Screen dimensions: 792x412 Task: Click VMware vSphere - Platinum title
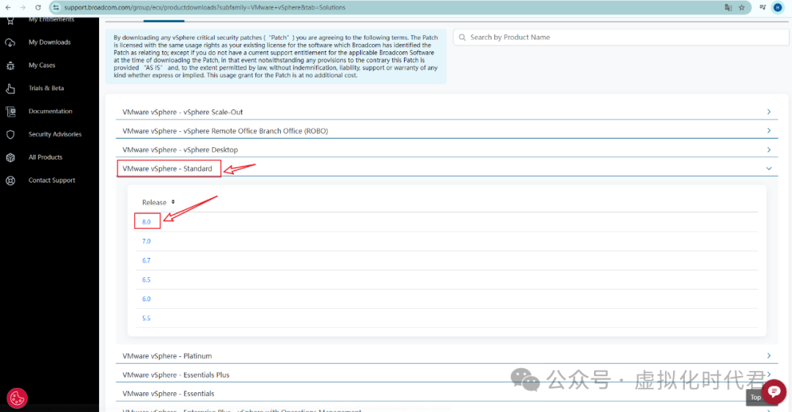coord(167,356)
